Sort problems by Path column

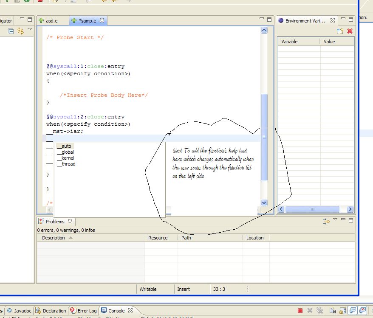click(210, 238)
